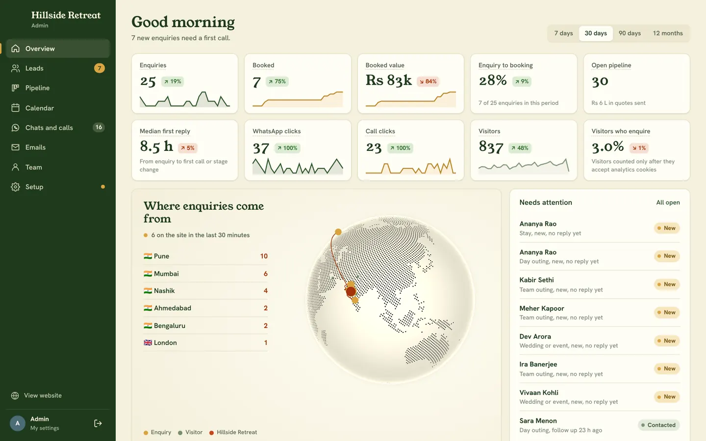The image size is (706, 441).
Task: Click the Bengaluru location row
Action: pos(205,325)
